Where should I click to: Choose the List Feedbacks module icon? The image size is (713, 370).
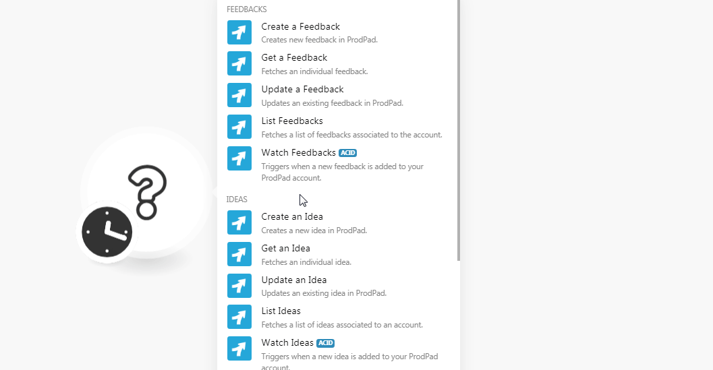[239, 127]
